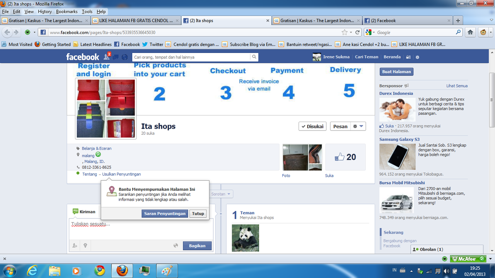Click the green M icon left of address bar
Viewport: 495px width, 278px height.
pyautogui.click(x=27, y=32)
